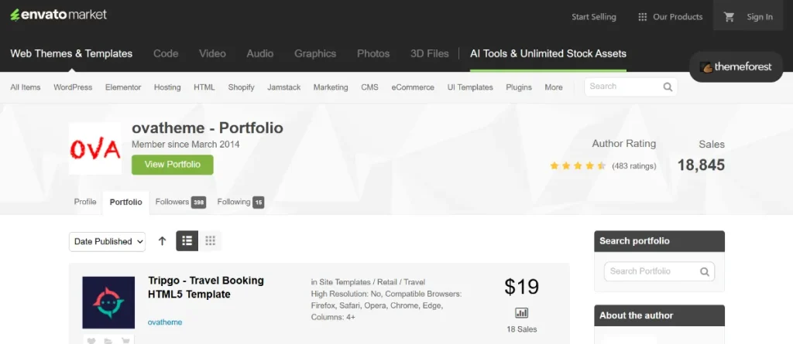Open the HTML category
This screenshot has height=344, width=793.
click(x=204, y=87)
